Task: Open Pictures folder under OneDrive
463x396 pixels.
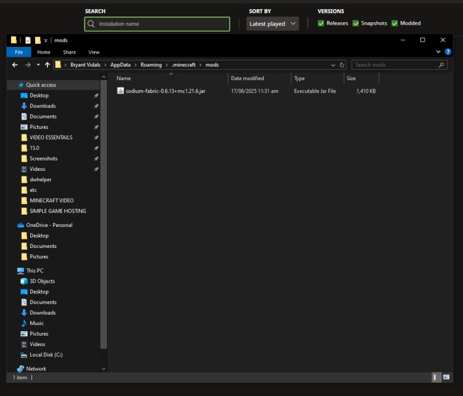Action: (x=39, y=257)
